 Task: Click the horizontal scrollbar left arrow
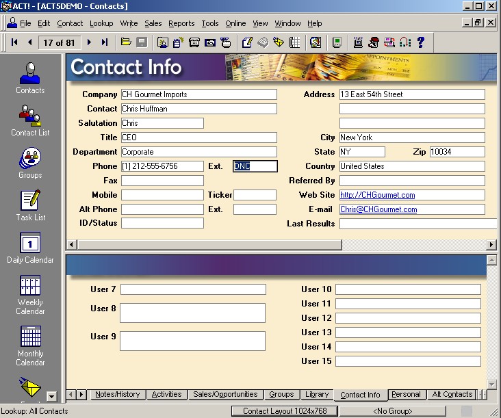point(71,245)
